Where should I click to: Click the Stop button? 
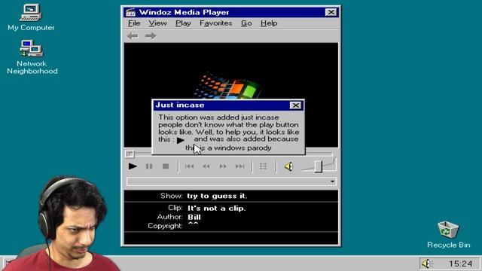[x=166, y=166]
